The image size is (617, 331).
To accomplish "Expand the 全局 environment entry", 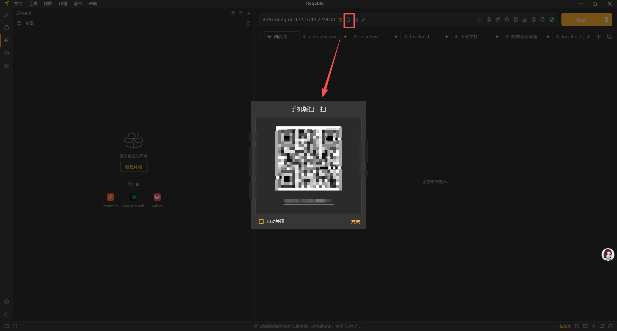I will click(29, 23).
